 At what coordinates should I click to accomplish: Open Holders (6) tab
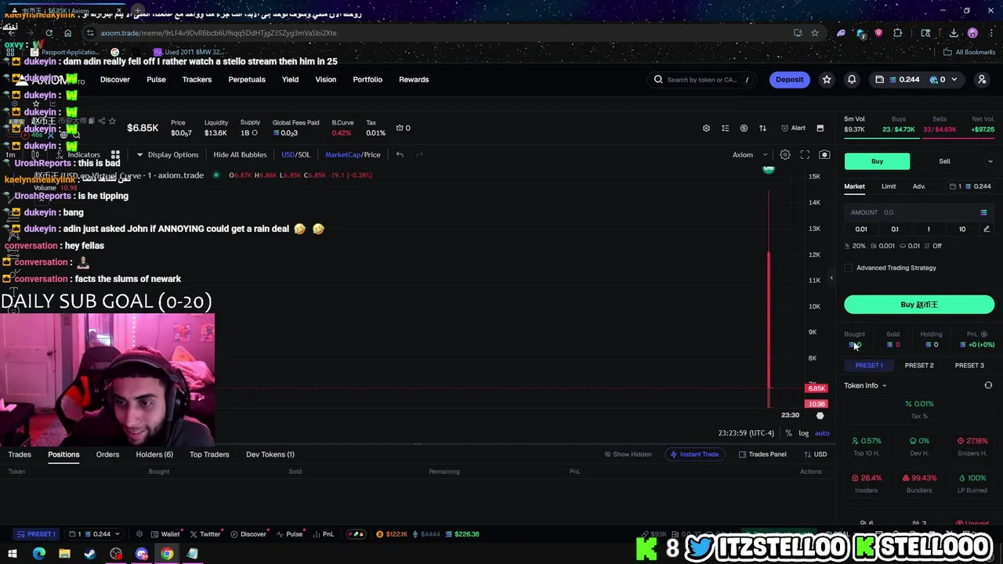tap(154, 454)
